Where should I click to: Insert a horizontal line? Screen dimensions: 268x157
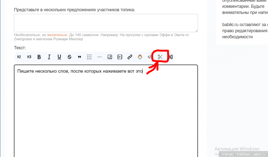click(x=100, y=57)
